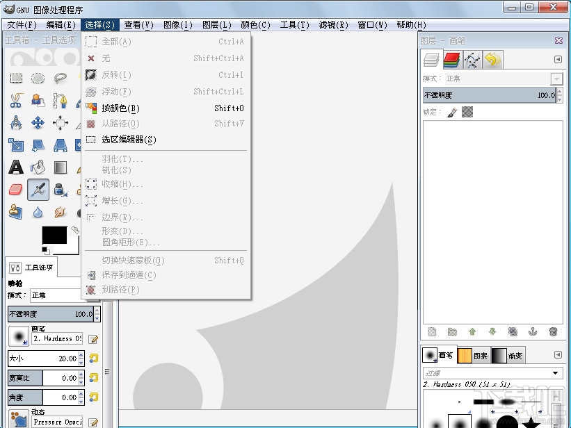Select the Text tool
The width and height of the screenshot is (571, 428).
pos(15,165)
